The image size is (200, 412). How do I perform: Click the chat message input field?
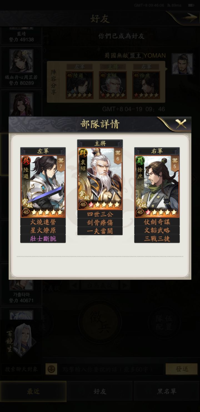(x=111, y=369)
